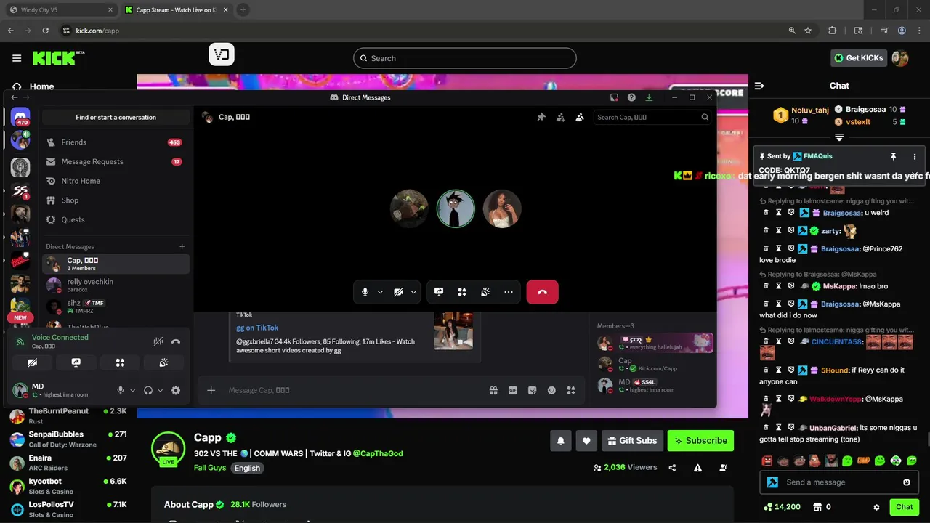
Task: Open Quests in Discord sidebar
Action: [x=116, y=219]
